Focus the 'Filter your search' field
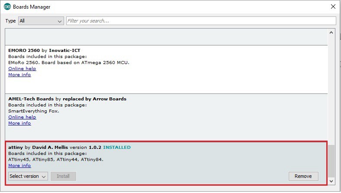Screen dimensions: 341x193 pos(201,21)
